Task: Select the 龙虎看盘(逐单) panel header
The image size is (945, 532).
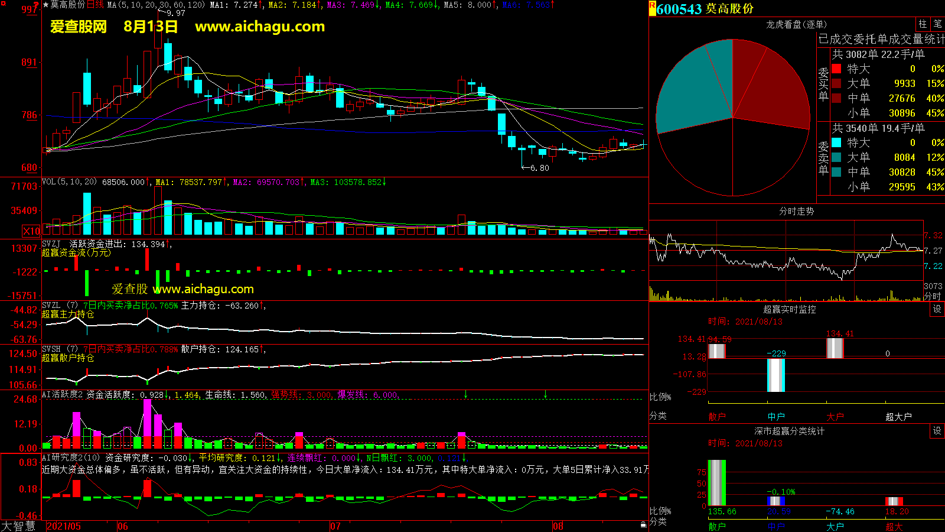Action: [x=796, y=24]
